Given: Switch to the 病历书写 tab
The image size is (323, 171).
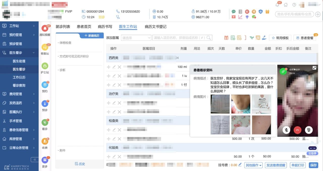Looking at the screenshot, I should click(x=105, y=26).
